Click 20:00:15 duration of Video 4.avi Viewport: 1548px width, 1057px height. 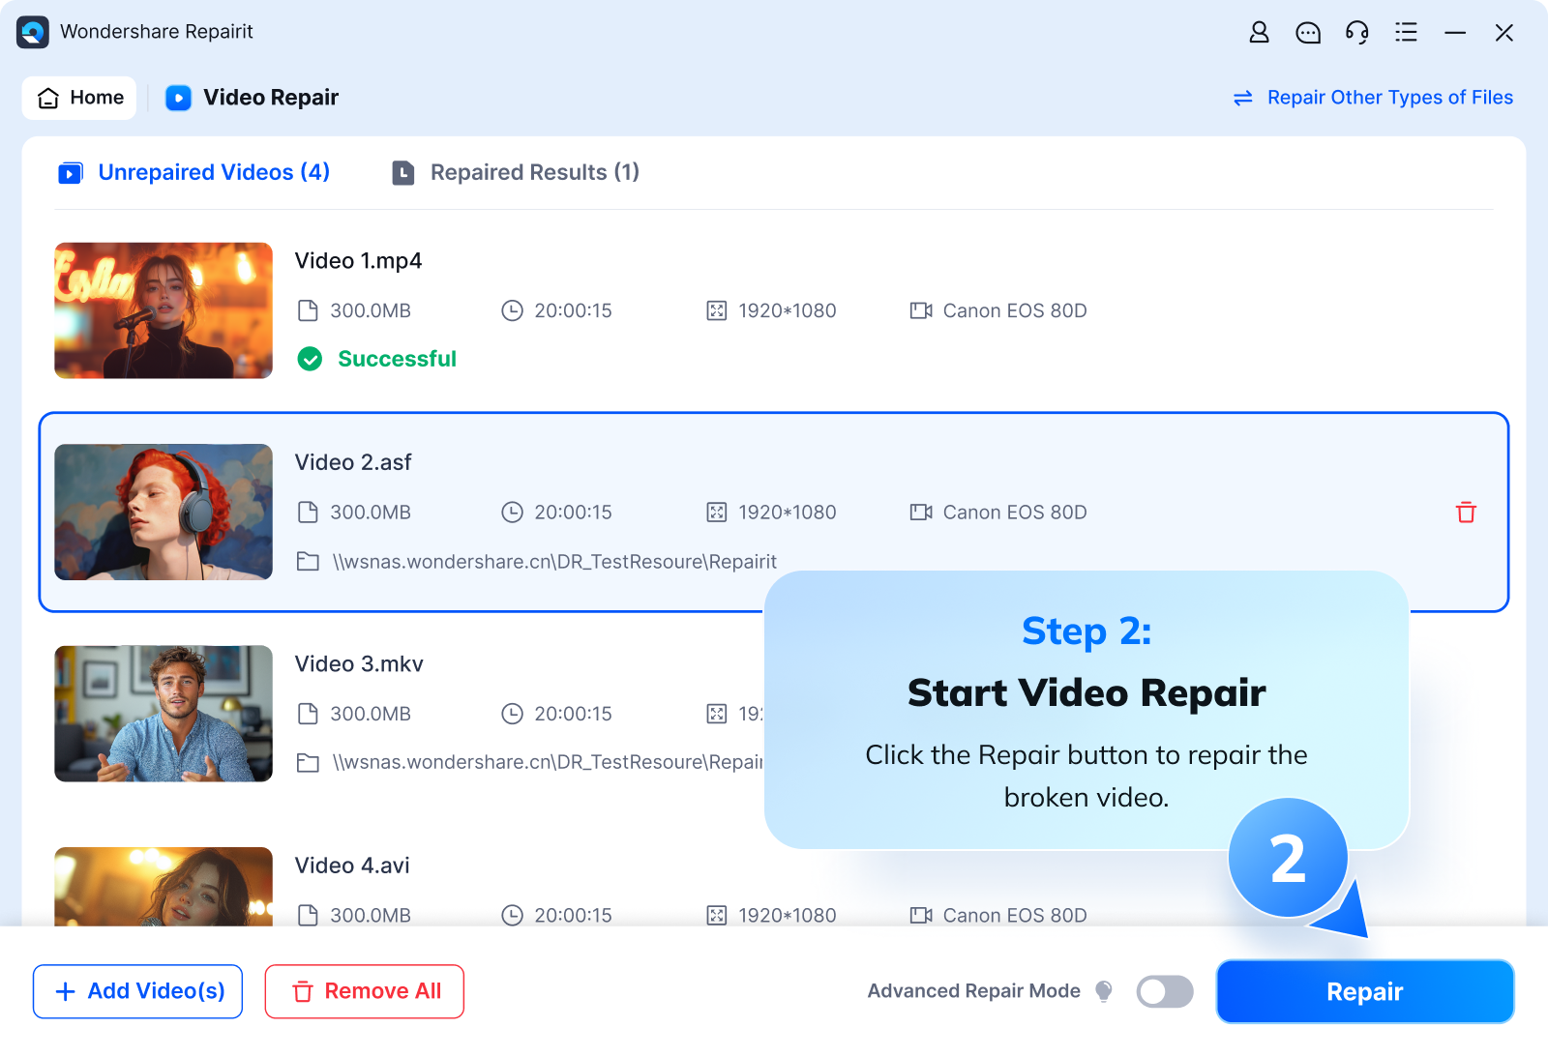[x=573, y=915]
